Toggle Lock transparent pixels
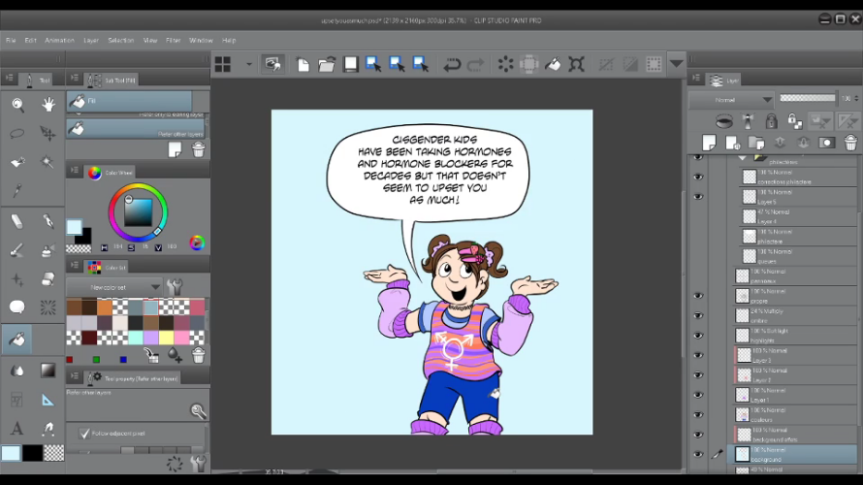 click(x=794, y=120)
